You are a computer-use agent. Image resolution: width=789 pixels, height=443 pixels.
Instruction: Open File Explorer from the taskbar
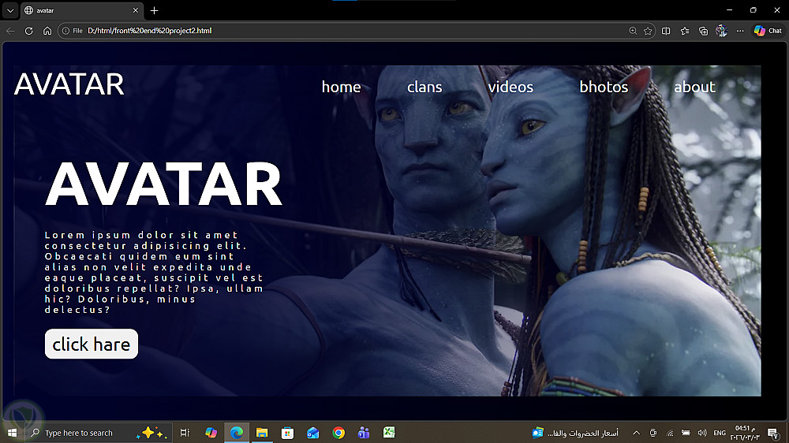[262, 433]
